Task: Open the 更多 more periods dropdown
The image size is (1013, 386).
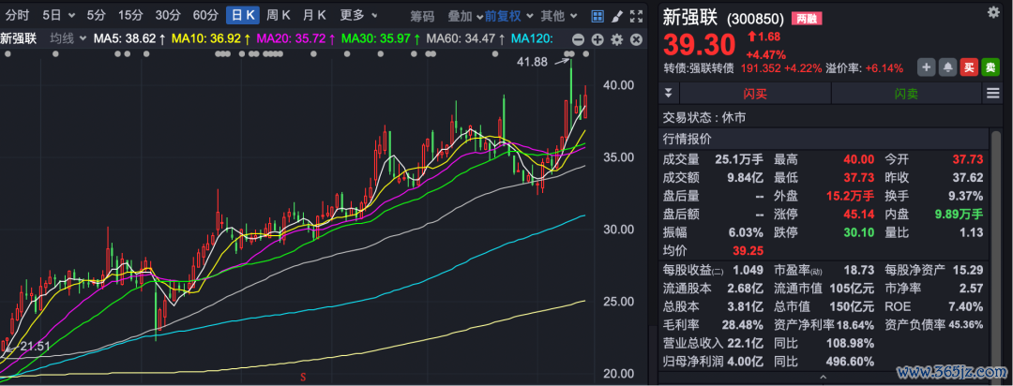Action: (357, 15)
